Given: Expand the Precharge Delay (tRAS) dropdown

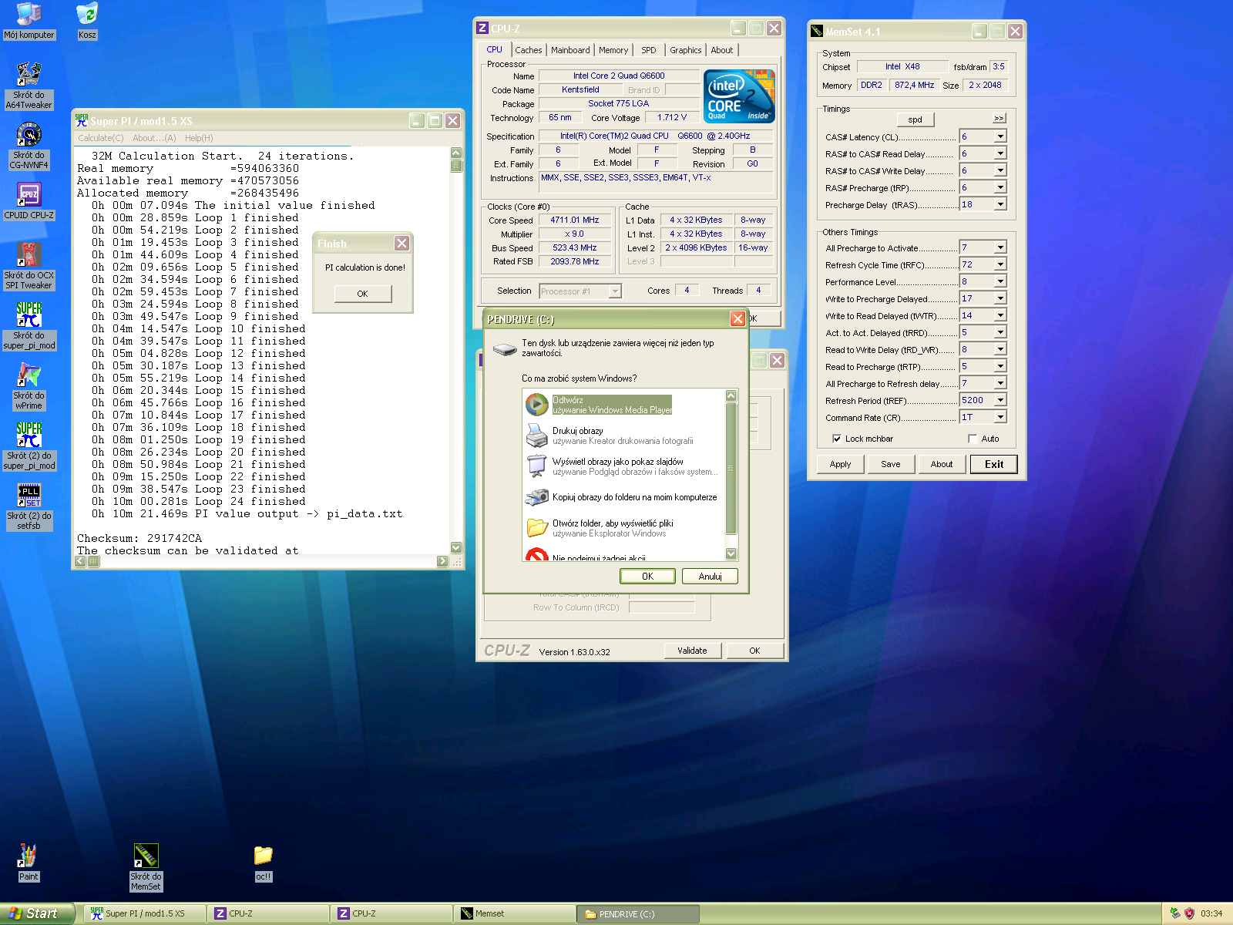Looking at the screenshot, I should pyautogui.click(x=1000, y=204).
